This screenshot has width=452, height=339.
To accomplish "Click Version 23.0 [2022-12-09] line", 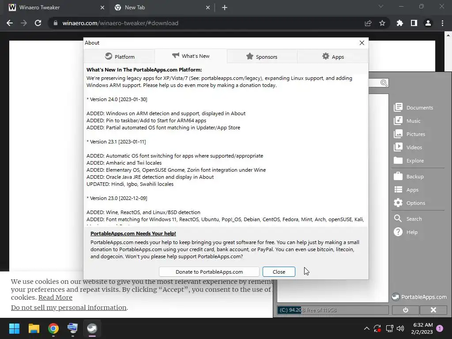I will [117, 198].
